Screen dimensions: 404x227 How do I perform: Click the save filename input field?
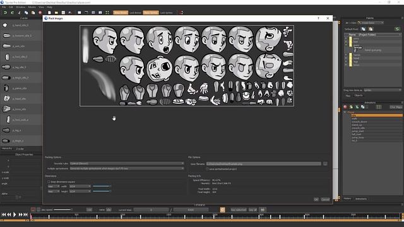click(264, 164)
